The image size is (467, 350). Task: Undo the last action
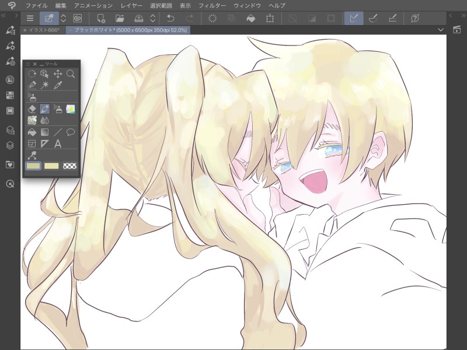point(170,19)
